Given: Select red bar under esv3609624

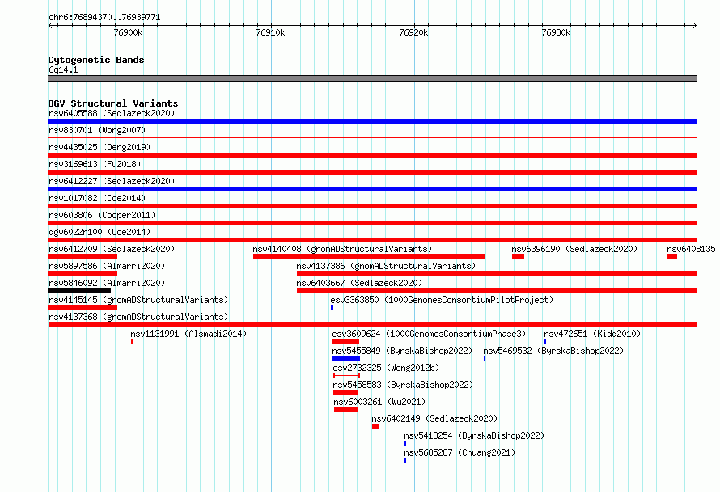Looking at the screenshot, I should pyautogui.click(x=345, y=342).
